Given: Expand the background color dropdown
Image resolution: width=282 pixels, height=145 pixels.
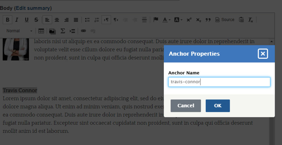Looking at the screenshot, I should pyautogui.click(x=178, y=20).
